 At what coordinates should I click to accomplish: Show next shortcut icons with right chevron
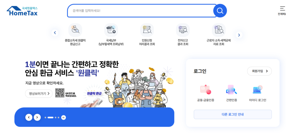239,35
